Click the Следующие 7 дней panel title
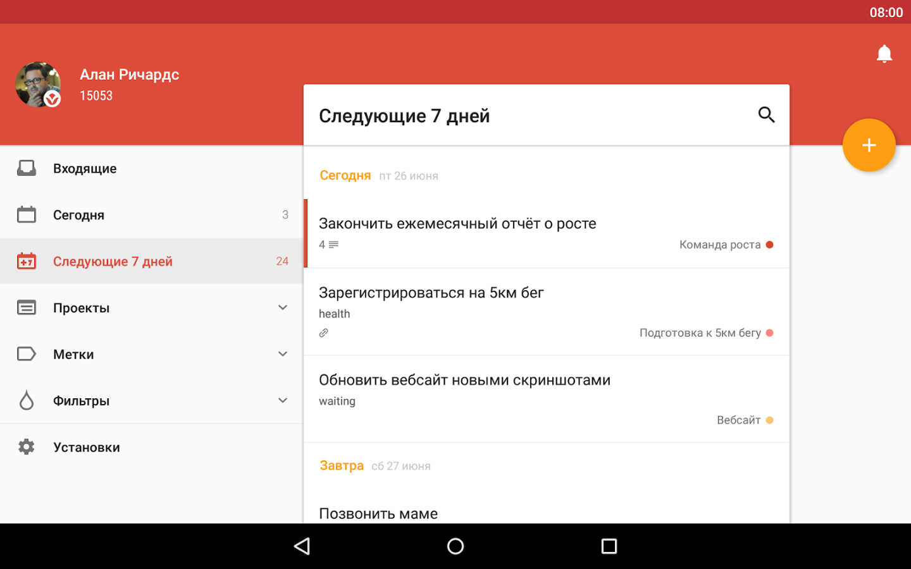This screenshot has width=911, height=569. click(404, 116)
